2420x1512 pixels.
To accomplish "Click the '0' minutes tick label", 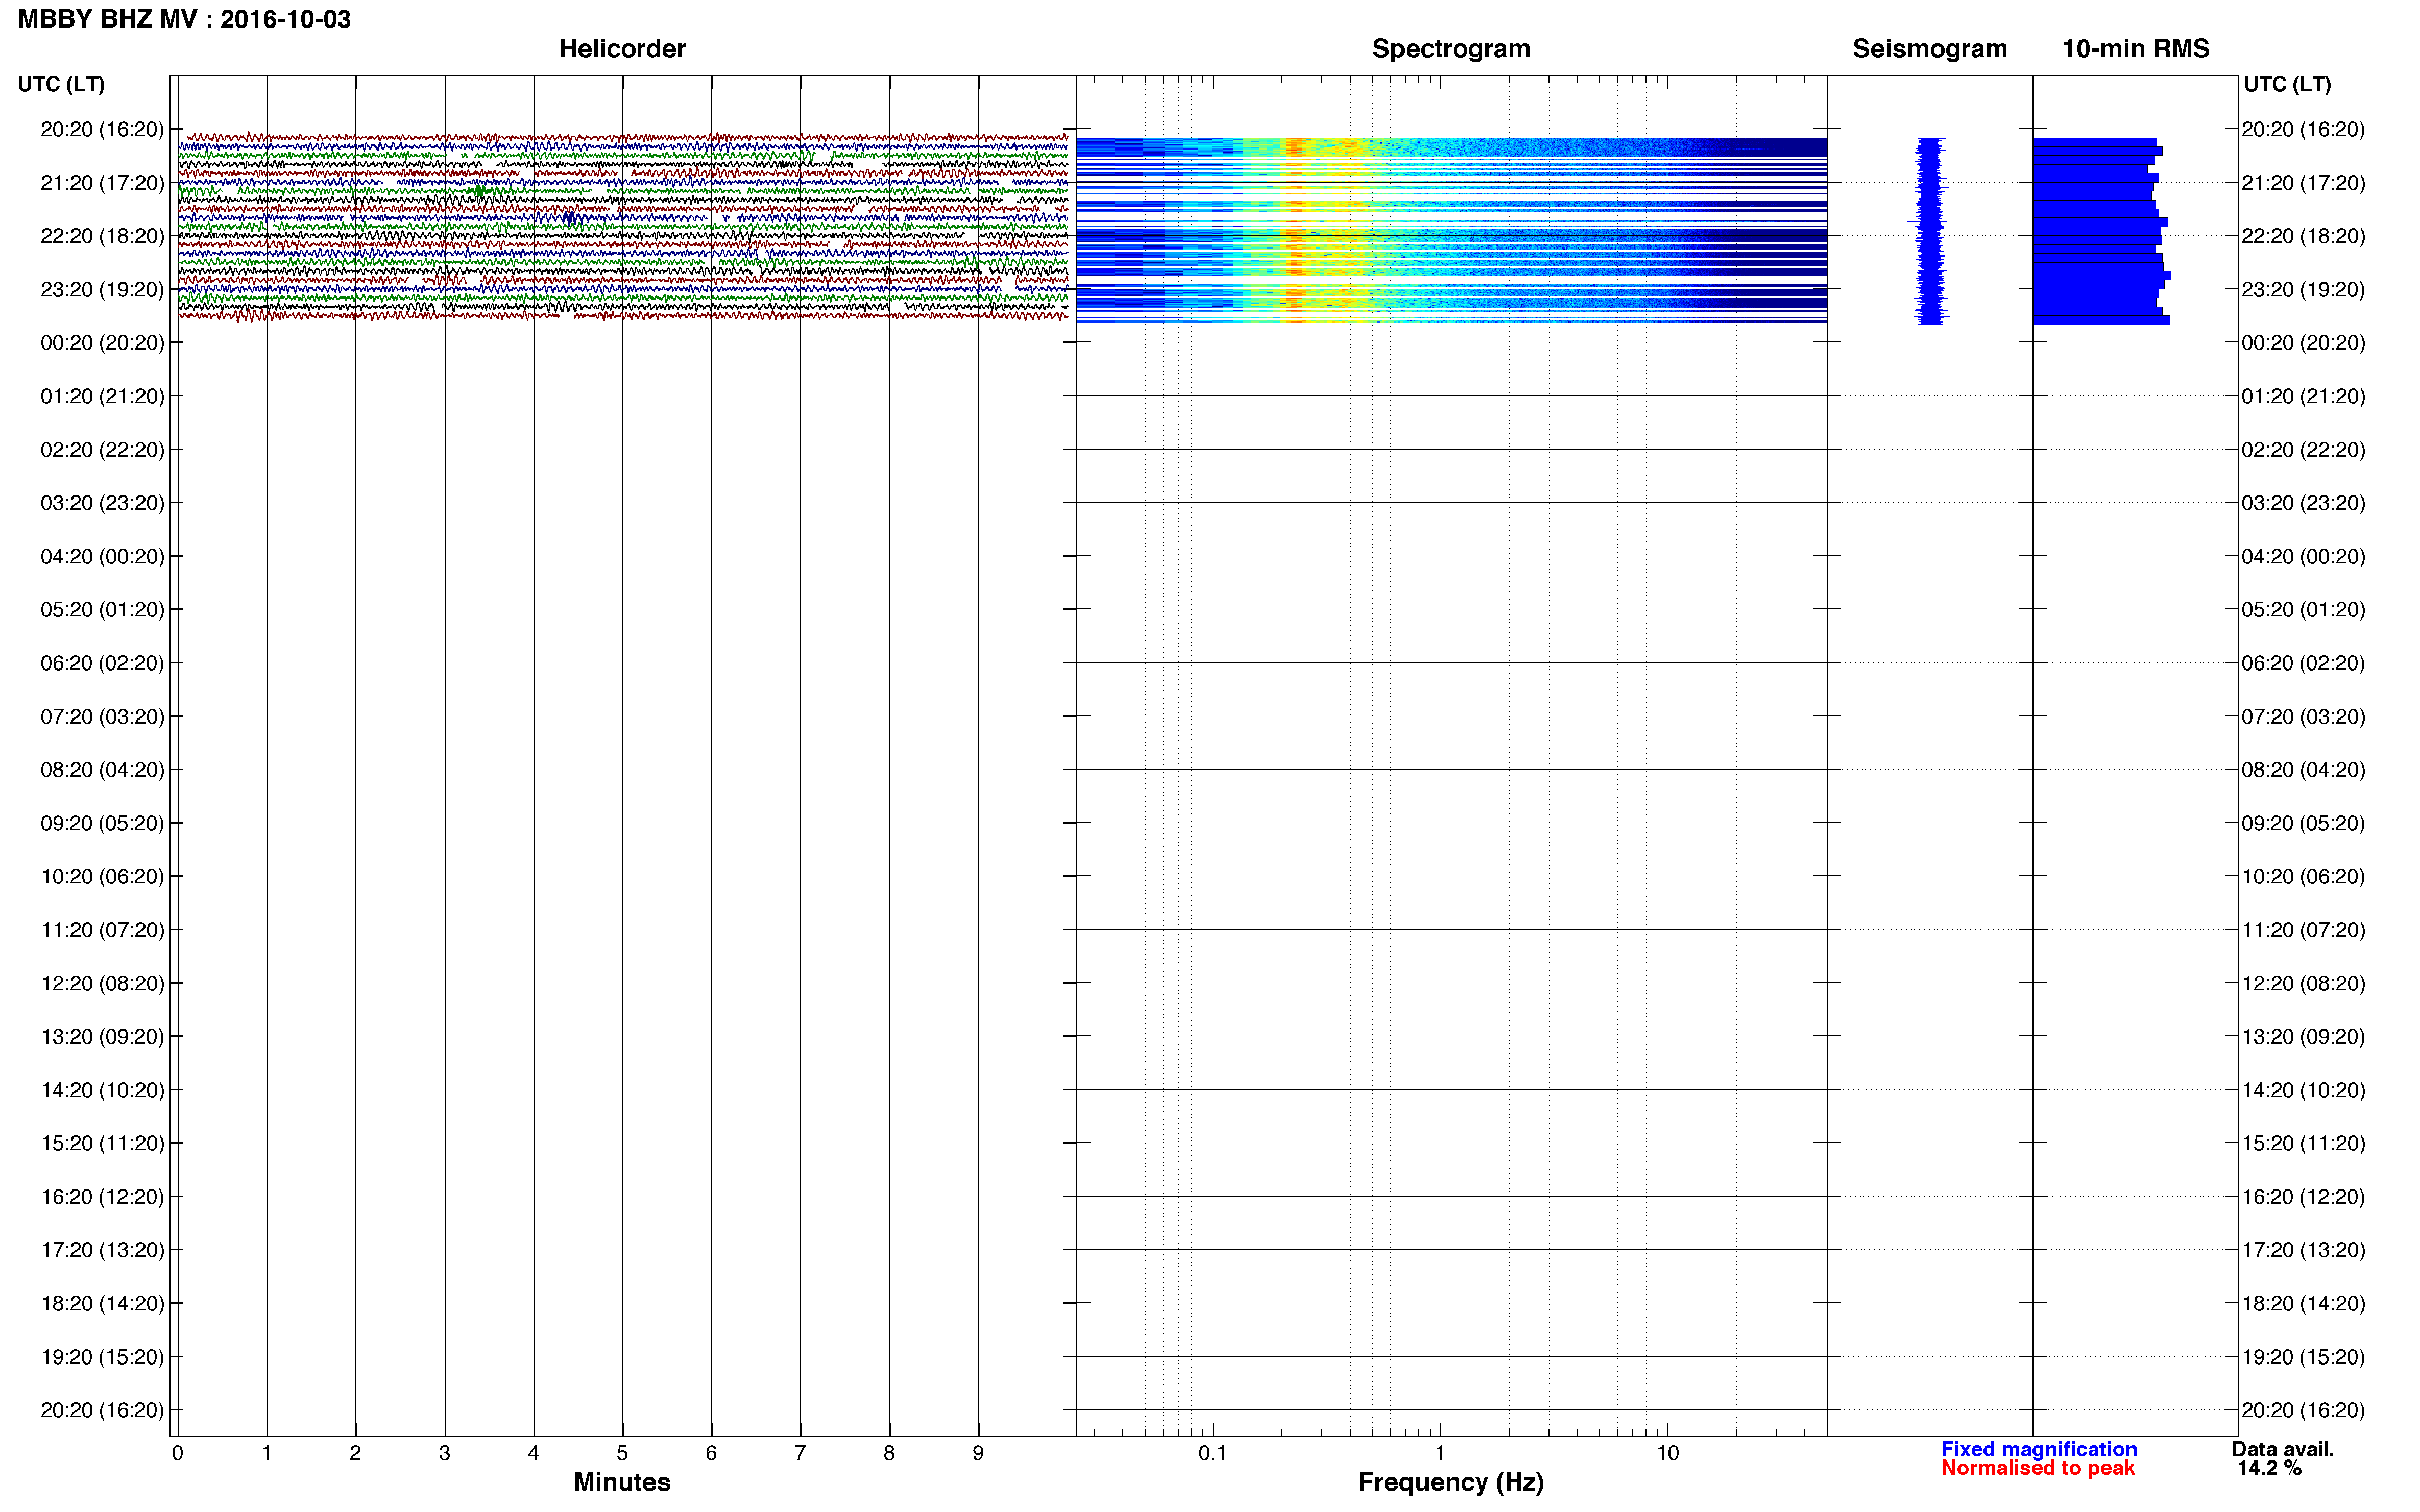I will point(177,1453).
